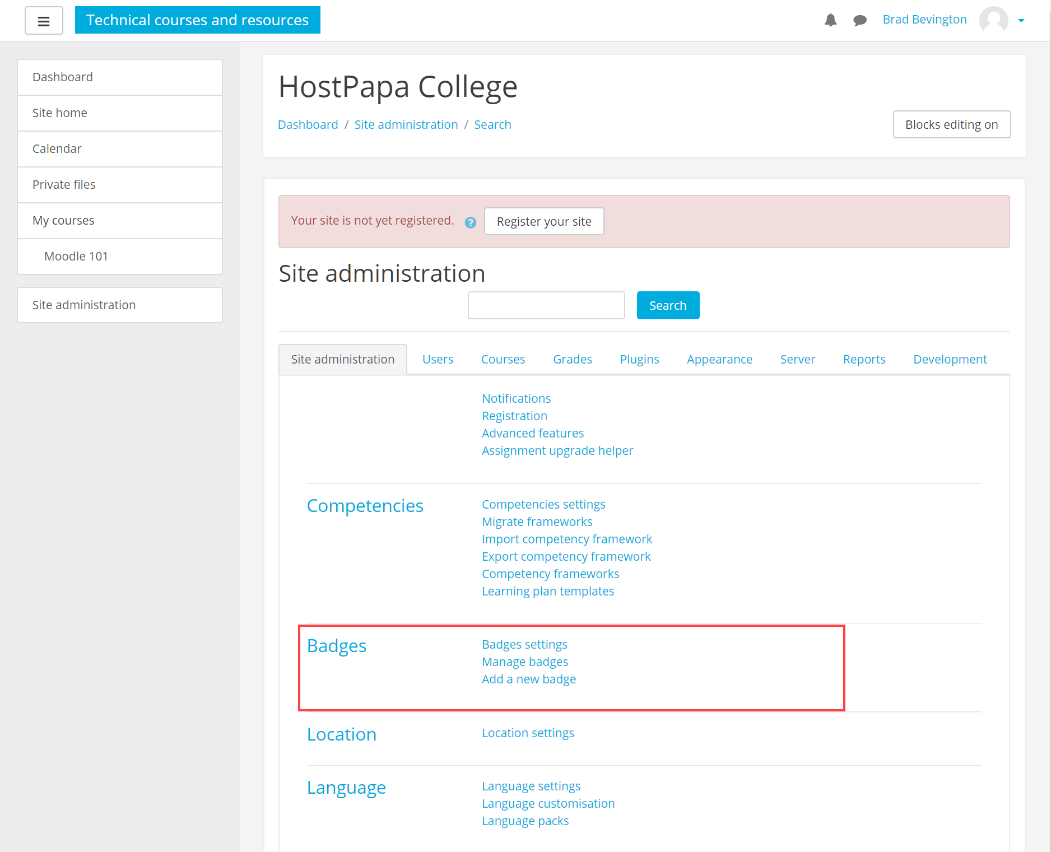Open Language packs

(525, 821)
